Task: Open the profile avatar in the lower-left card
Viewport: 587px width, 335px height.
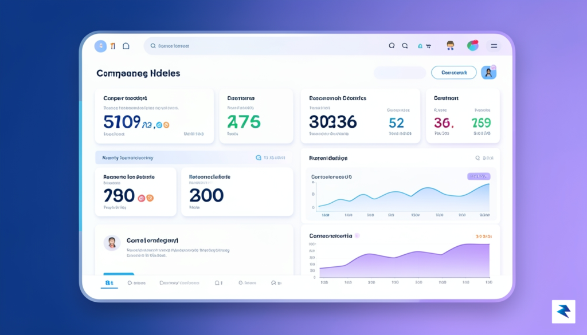Action: pyautogui.click(x=112, y=243)
